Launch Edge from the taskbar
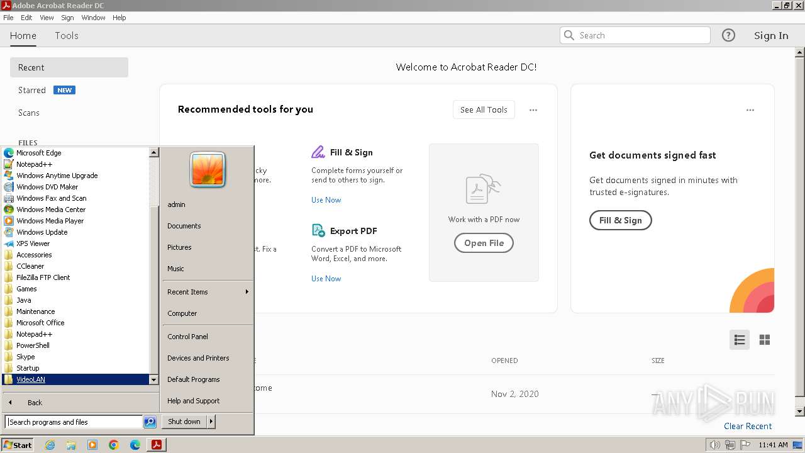 click(135, 445)
